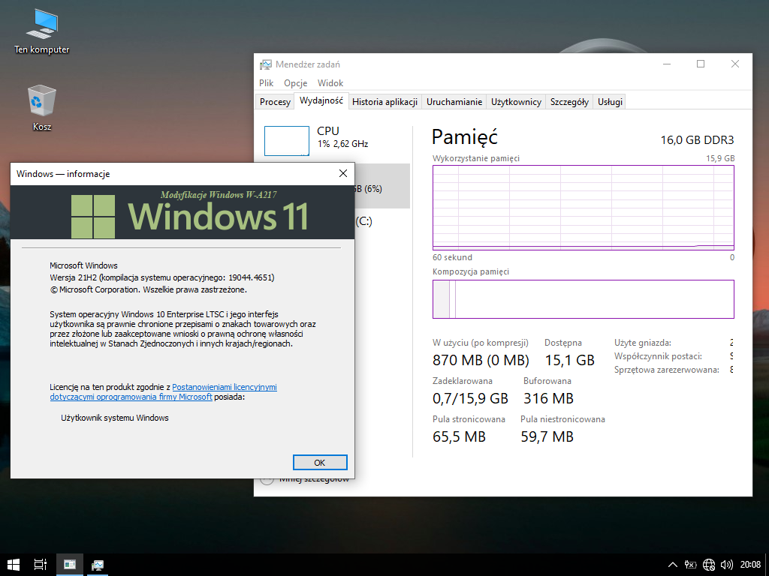Screen dimensions: 769x576
Task: Switch to the Procesy tab
Action: (x=275, y=102)
